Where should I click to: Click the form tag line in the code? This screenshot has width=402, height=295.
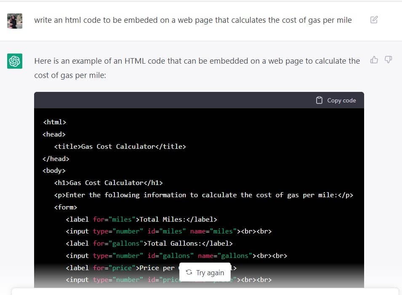point(66,207)
